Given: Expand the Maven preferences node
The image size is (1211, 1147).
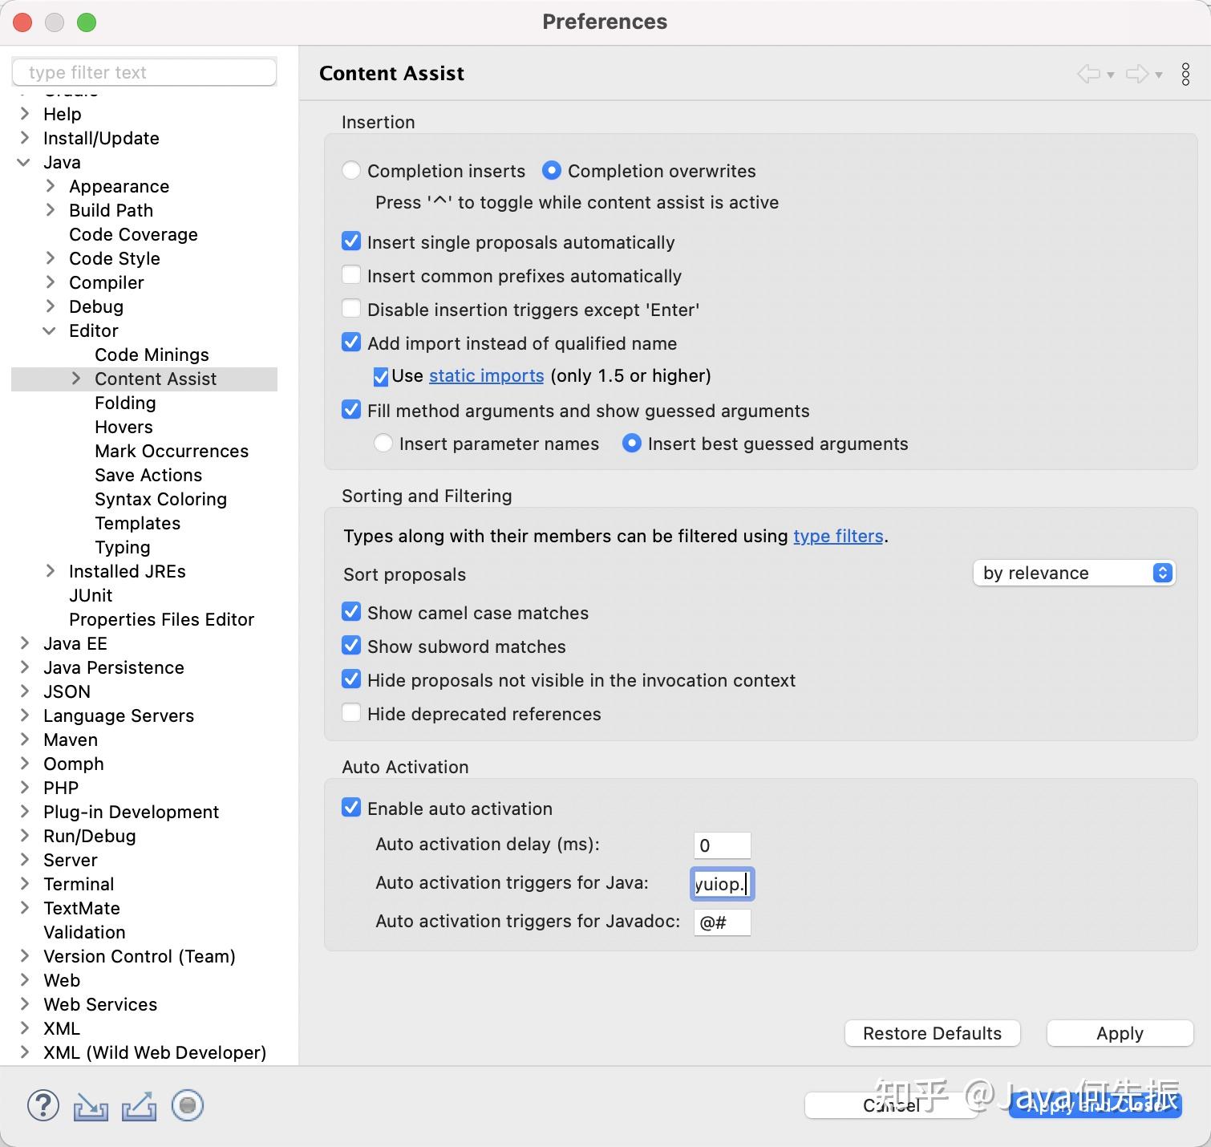Looking at the screenshot, I should [x=25, y=740].
